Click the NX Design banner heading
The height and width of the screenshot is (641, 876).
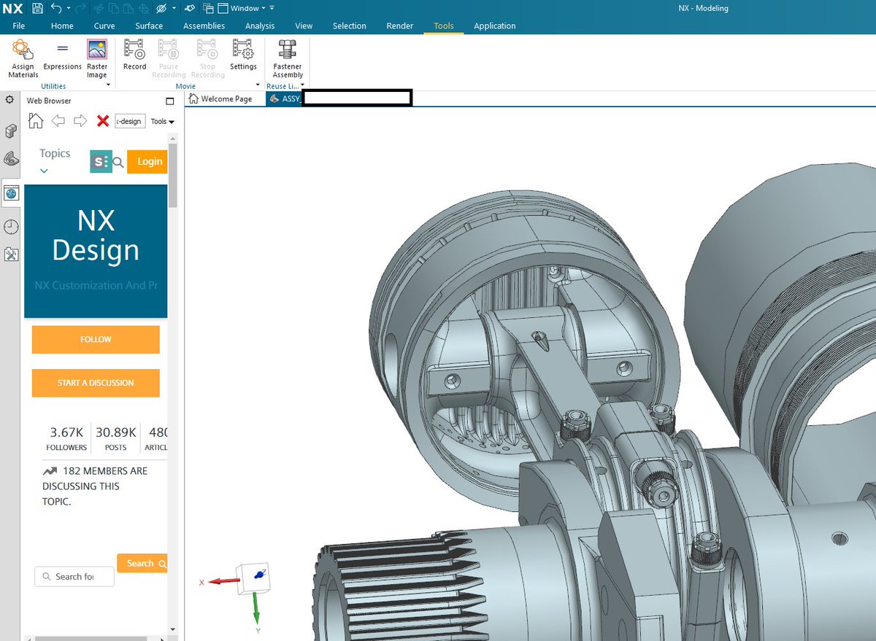coord(96,236)
